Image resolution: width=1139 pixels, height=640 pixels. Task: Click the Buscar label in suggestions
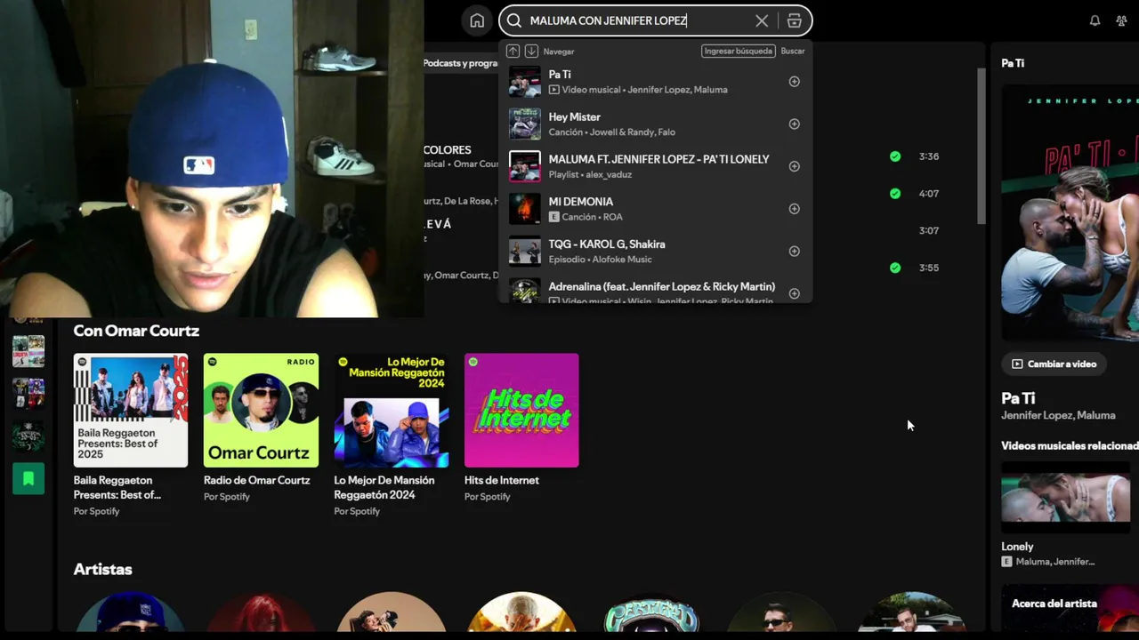point(793,51)
